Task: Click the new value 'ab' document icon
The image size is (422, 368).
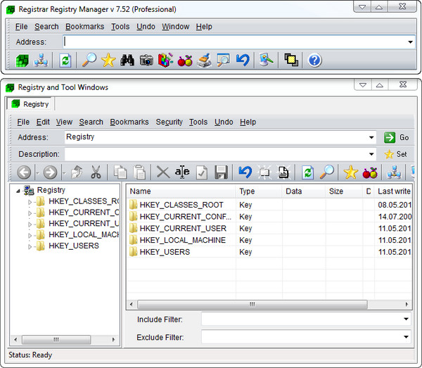Action: coord(283,172)
